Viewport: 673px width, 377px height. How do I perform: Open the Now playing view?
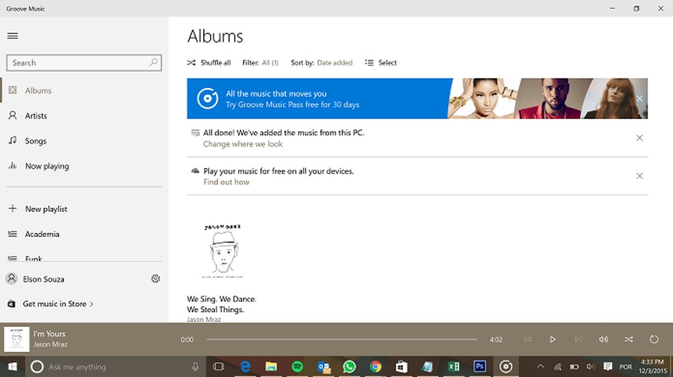click(83, 166)
